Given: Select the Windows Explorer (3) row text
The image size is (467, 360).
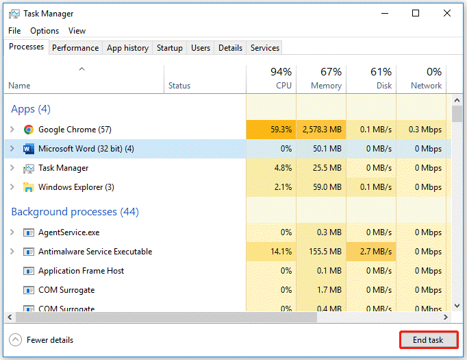Looking at the screenshot, I should tap(76, 187).
